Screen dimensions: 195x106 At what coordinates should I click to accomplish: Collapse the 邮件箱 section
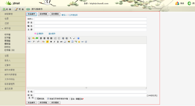2,29
